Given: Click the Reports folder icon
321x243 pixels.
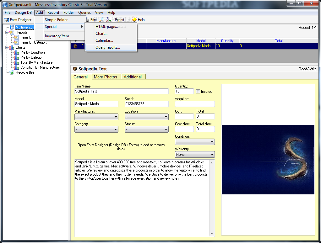Looking at the screenshot, I should tap(12, 32).
